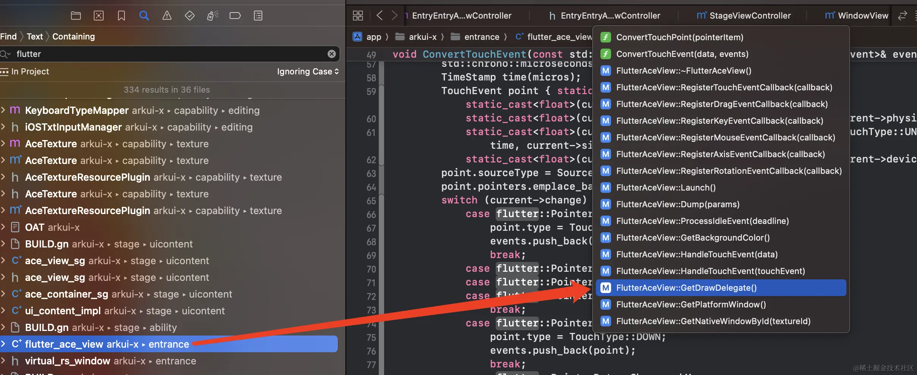Screen dimensions: 917x375
Task: Open the Source Control navigator icon
Action: [x=99, y=16]
